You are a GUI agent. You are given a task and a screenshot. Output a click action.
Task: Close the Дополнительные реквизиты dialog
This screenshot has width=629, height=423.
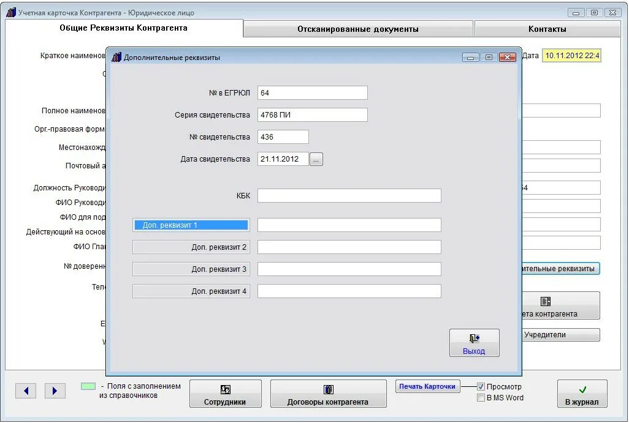[x=508, y=58]
